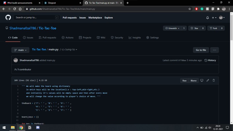
Task: Fork the Tic-Tac-Toe repository
Action: coord(213,28)
